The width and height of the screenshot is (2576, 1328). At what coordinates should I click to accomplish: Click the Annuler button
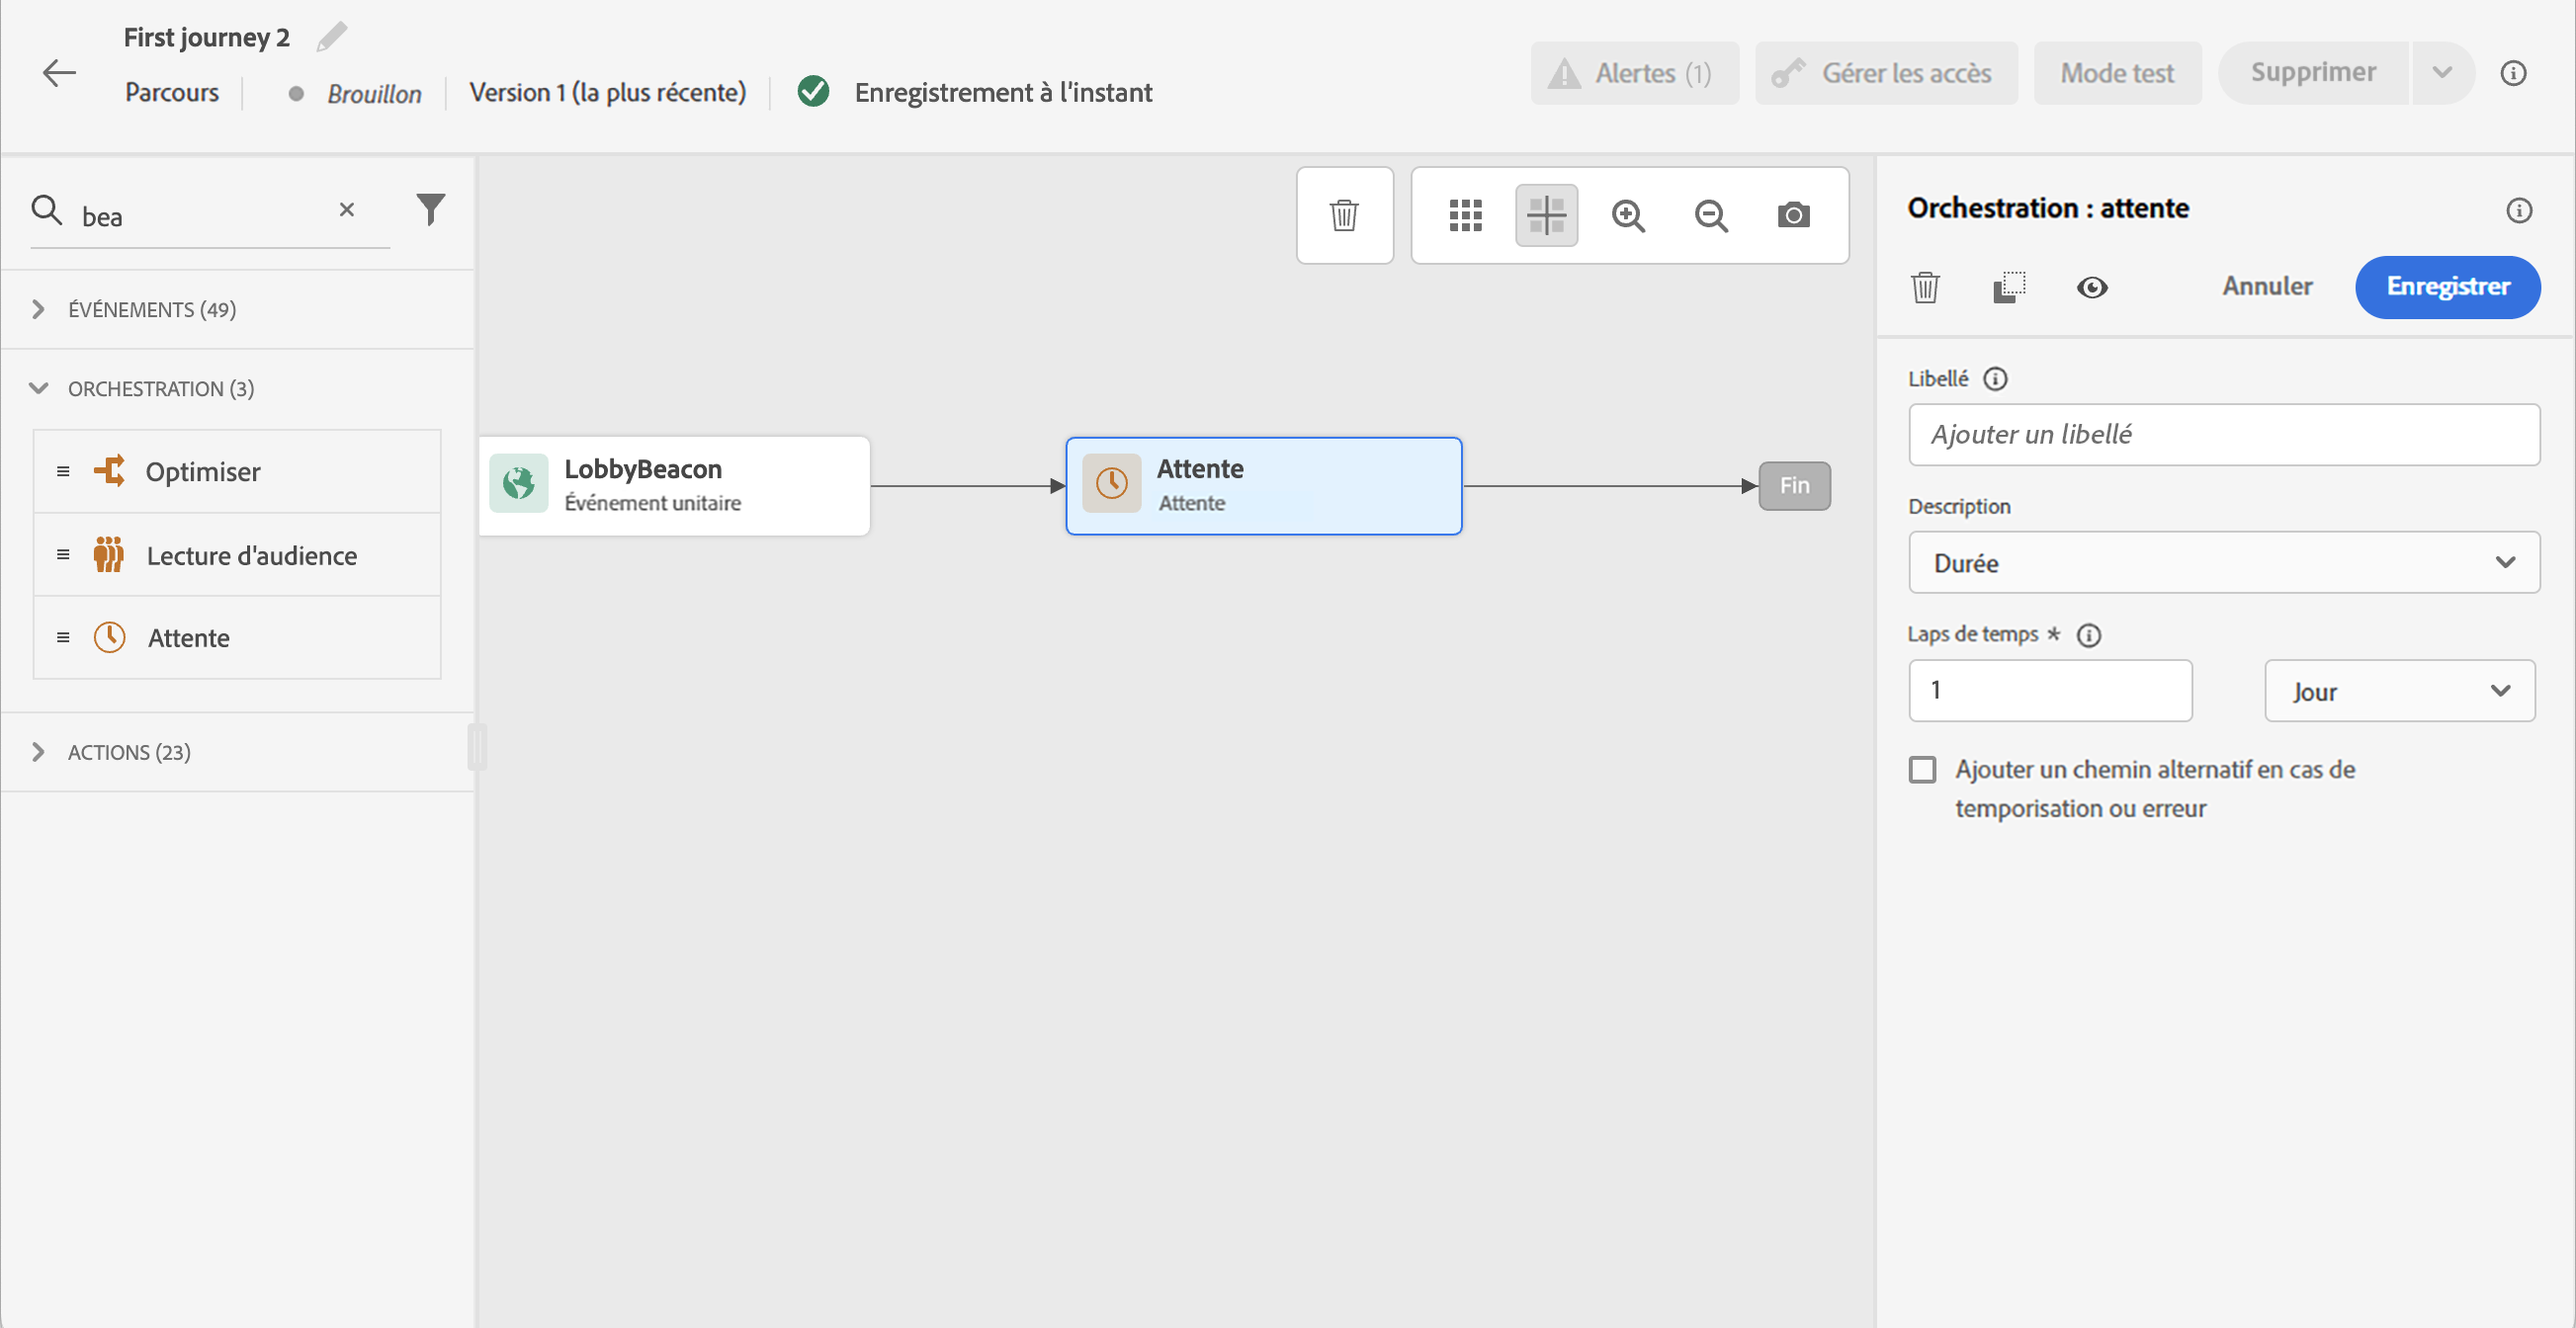click(x=2267, y=287)
